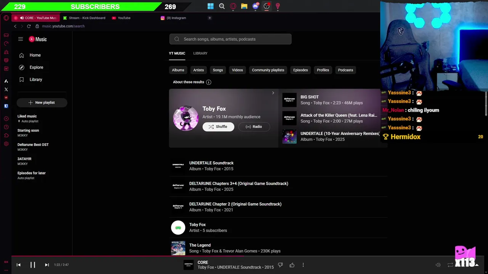Screen dimensions: 488x274
Task: Filter results by Podcasts
Action: pos(345,70)
